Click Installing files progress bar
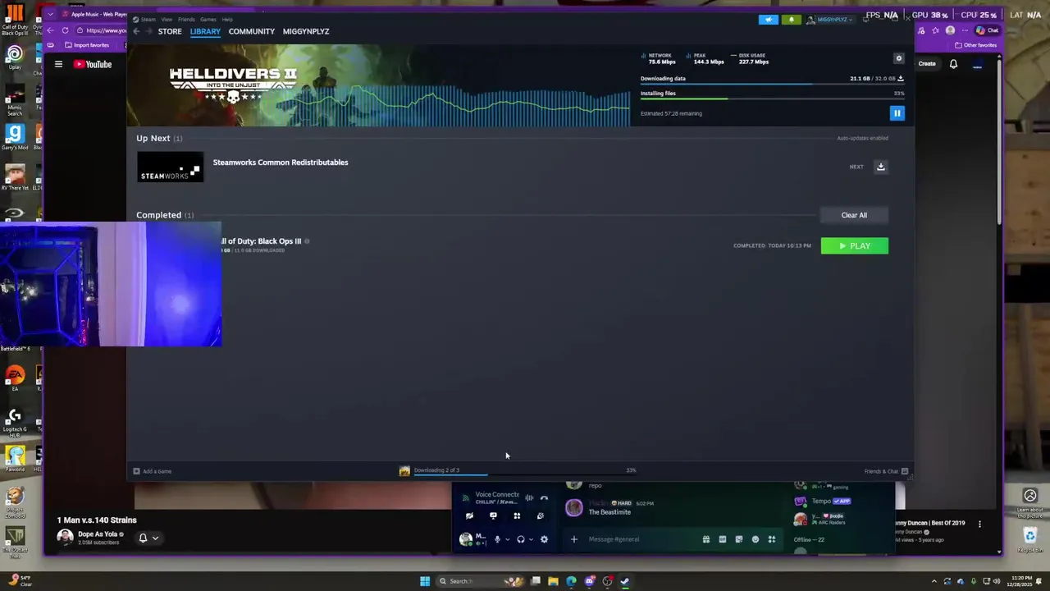Screen dimensions: 1050x591 click(x=772, y=98)
